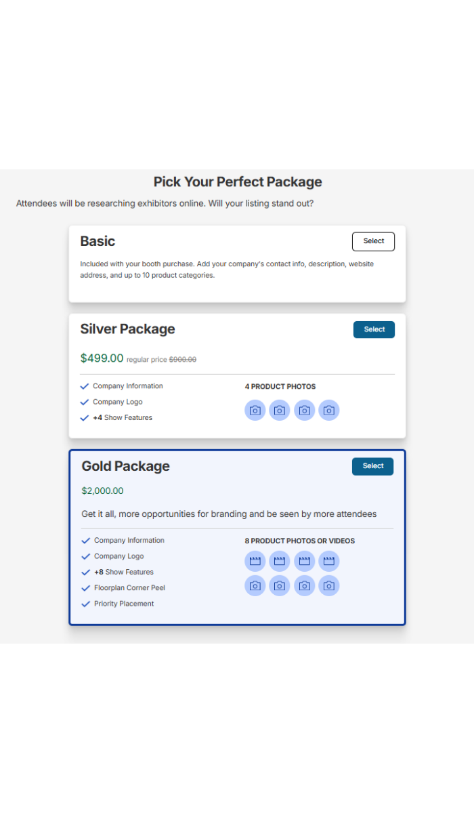Image resolution: width=474 pixels, height=813 pixels.
Task: Click last video clapper icon in Gold Package
Action: point(328,561)
